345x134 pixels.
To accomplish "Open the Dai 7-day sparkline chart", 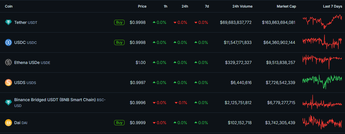I will pos(322,122).
